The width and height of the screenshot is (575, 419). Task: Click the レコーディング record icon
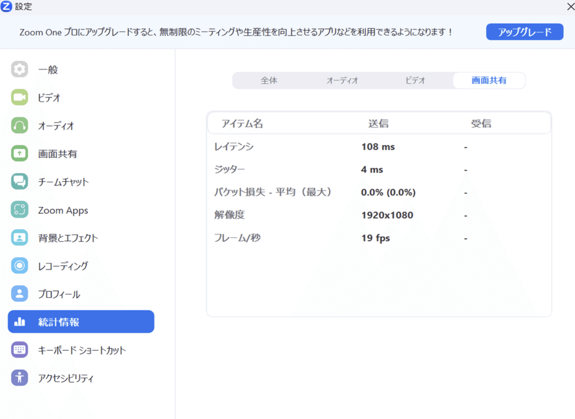coord(20,266)
